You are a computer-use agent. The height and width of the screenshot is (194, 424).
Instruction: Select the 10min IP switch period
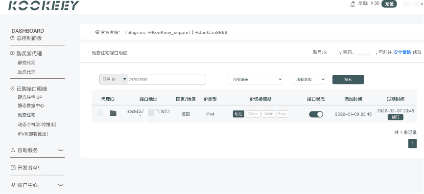[268, 114]
